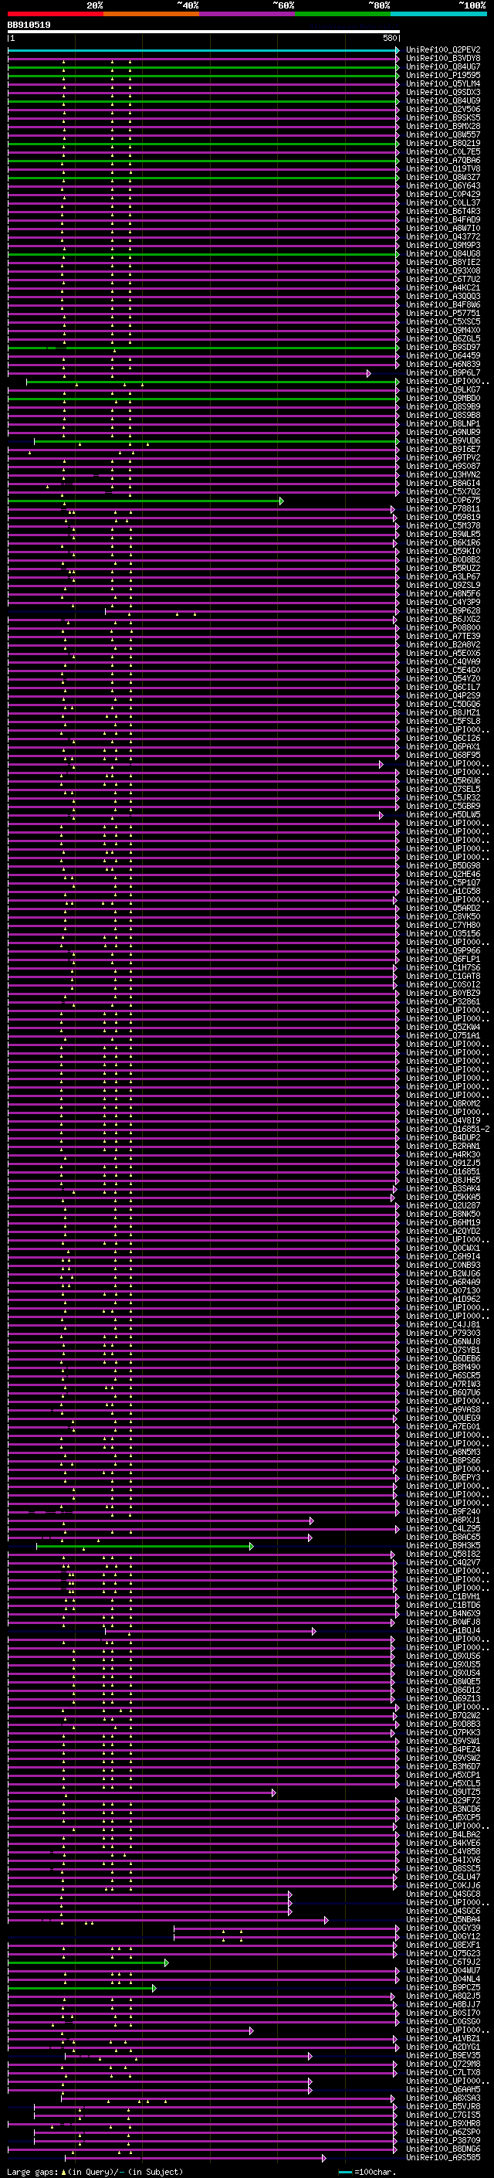The height and width of the screenshot is (2178, 494).
Task: Click the cyan alignment bar of Q2PEV2
Action: [x=203, y=50]
